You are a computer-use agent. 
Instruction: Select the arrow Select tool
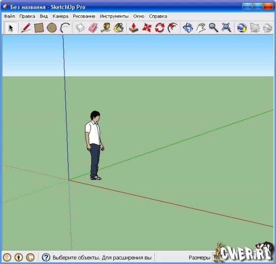pos(11,28)
